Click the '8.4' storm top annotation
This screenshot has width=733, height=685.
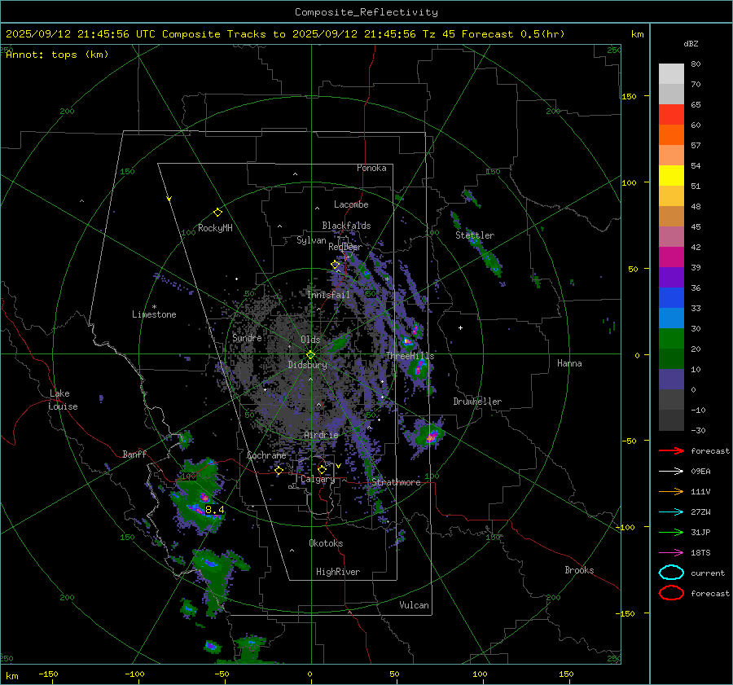pos(214,510)
